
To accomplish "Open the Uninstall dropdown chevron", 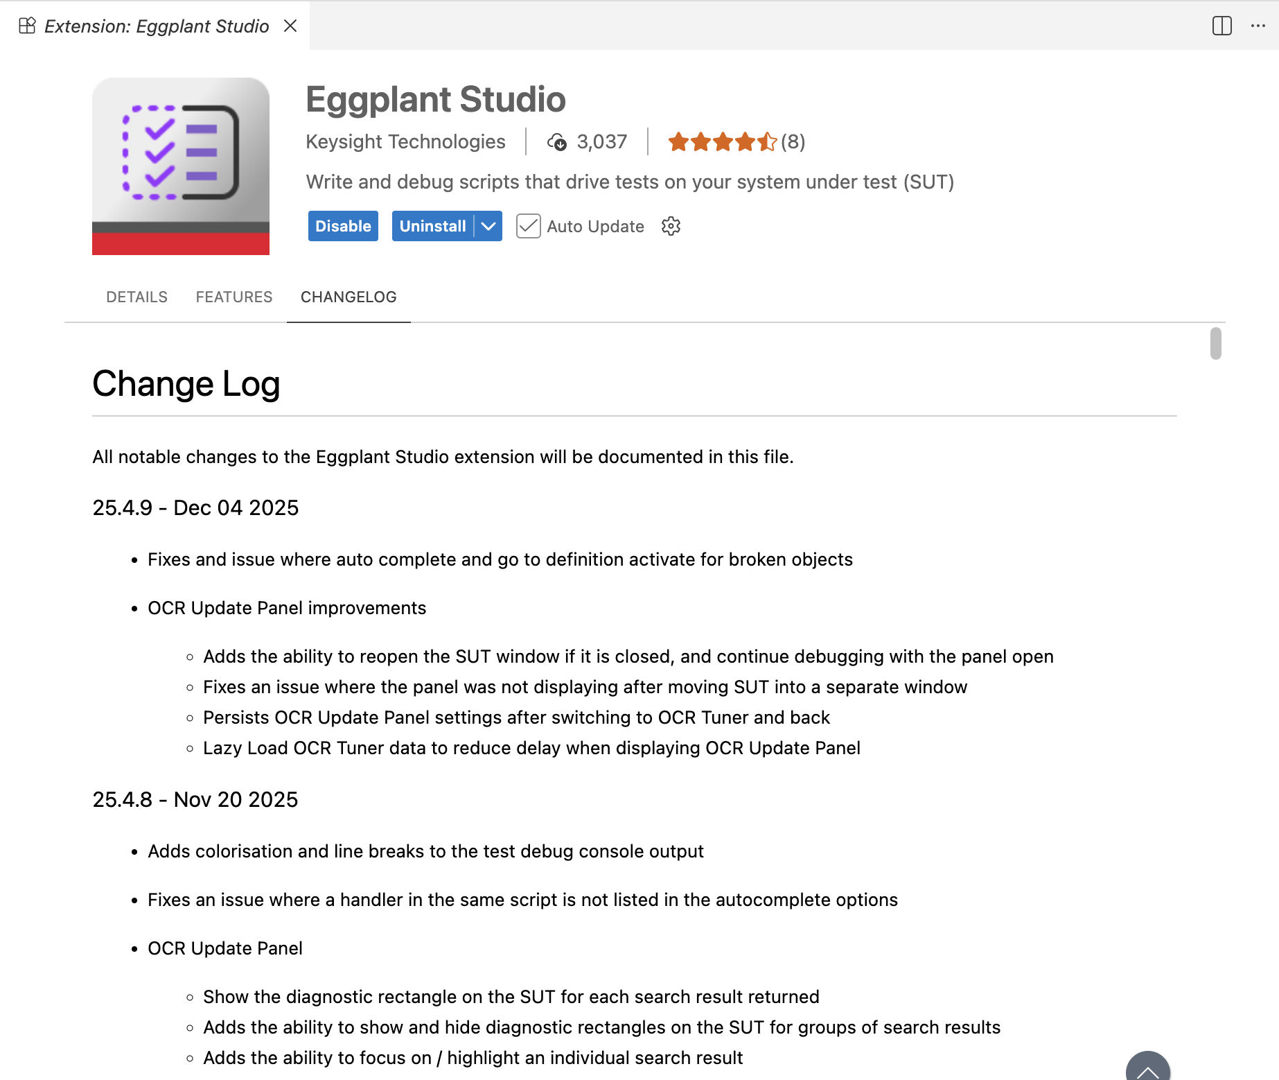I will click(x=488, y=226).
